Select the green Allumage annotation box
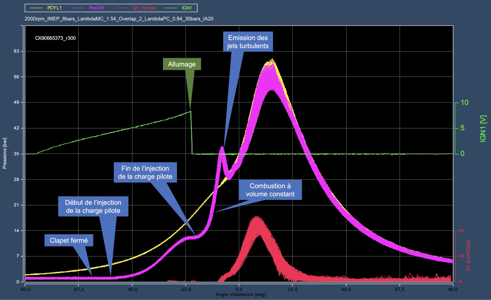The height and width of the screenshot is (300, 491). (x=182, y=64)
